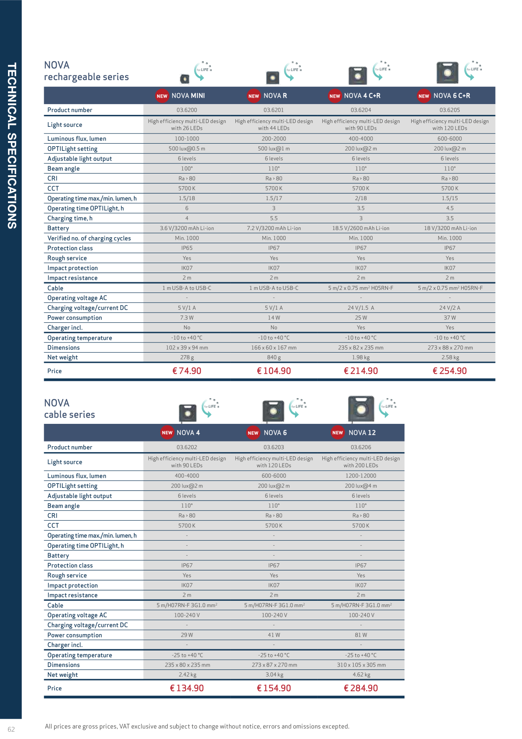Click the price € 104.90
The image size is (522, 739).
point(274,371)
